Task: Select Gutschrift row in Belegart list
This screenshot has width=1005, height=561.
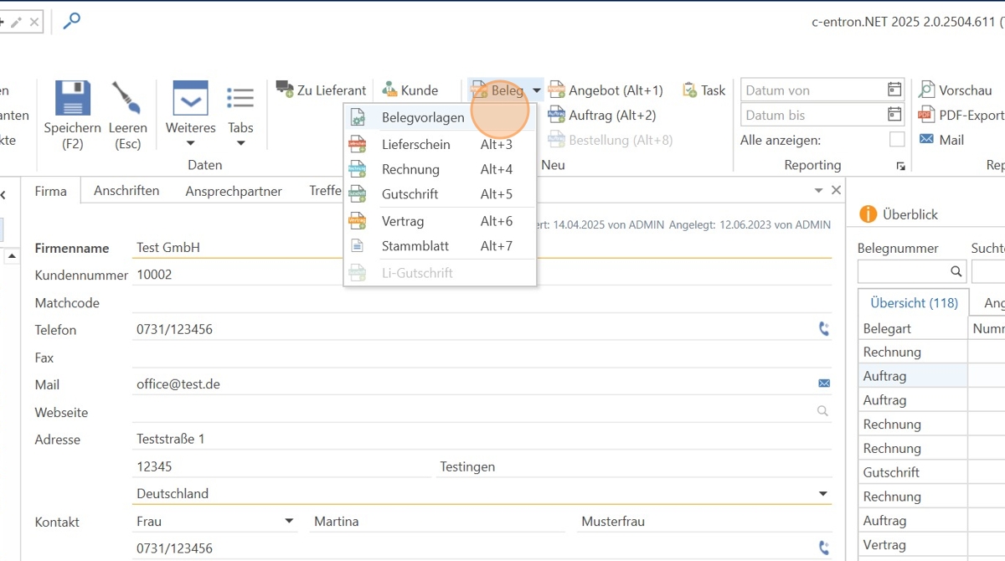Action: pos(891,472)
